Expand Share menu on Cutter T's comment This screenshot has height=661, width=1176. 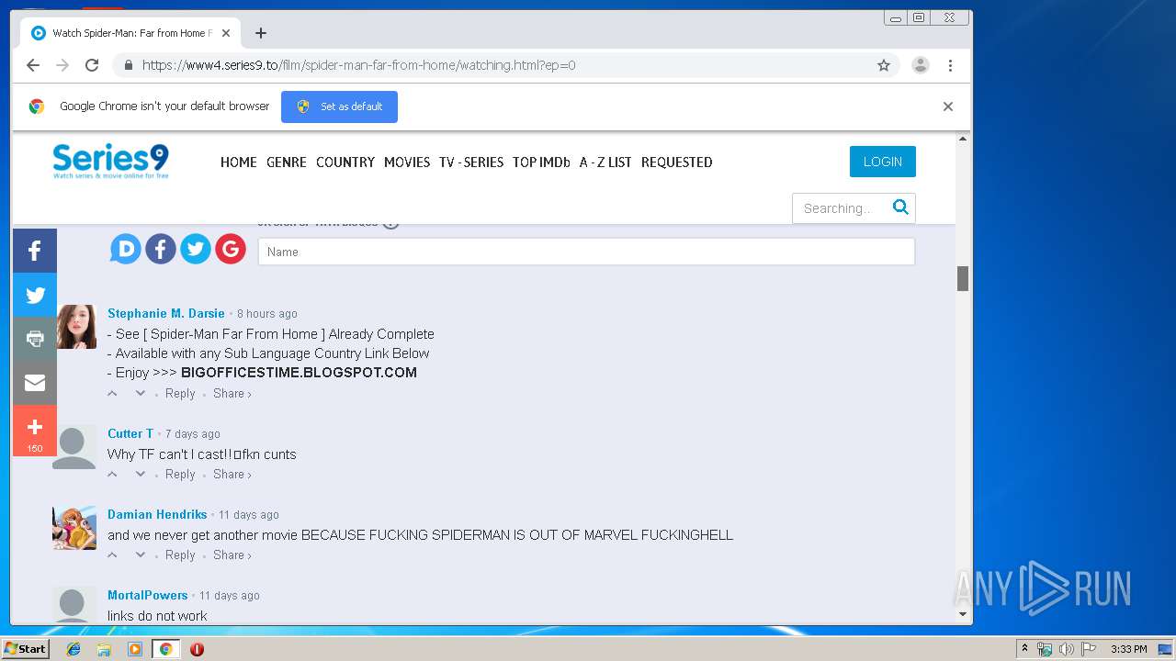pos(232,474)
